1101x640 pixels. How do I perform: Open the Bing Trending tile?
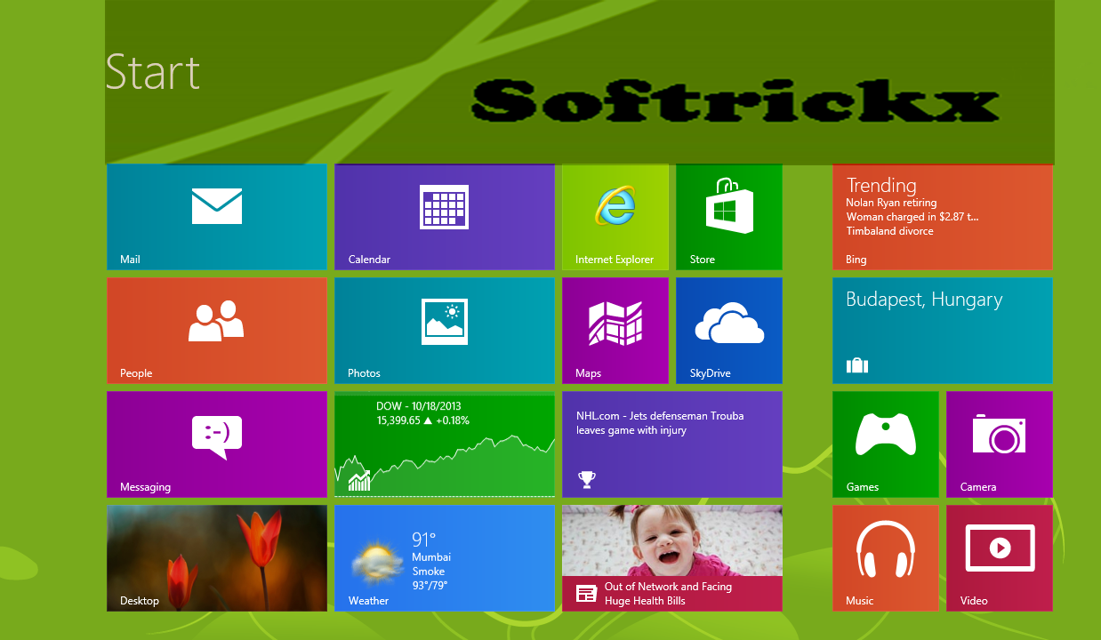(x=943, y=217)
